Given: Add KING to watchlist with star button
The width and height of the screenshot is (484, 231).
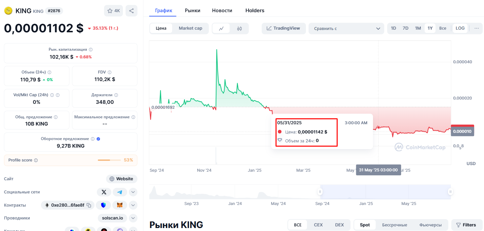Looking at the screenshot, I should click(113, 11).
